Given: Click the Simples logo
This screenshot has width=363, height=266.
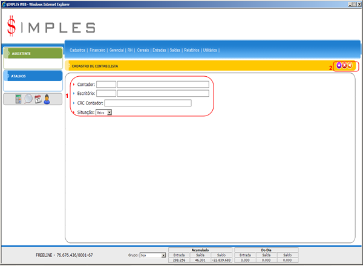Looking at the screenshot, I should tap(51, 26).
